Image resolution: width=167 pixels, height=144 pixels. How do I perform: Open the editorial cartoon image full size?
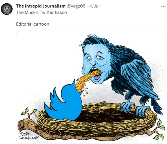click(91, 87)
